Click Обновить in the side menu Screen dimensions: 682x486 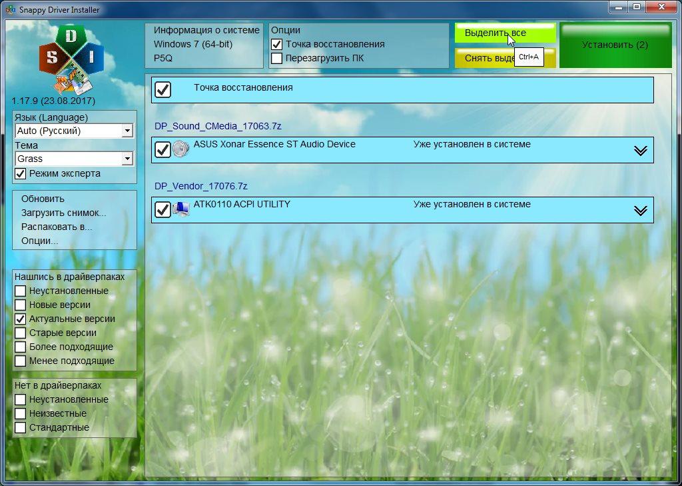pyautogui.click(x=43, y=199)
